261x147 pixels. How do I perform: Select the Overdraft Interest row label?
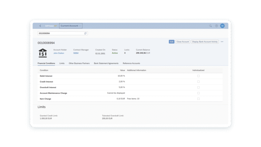pyautogui.click(x=48, y=87)
